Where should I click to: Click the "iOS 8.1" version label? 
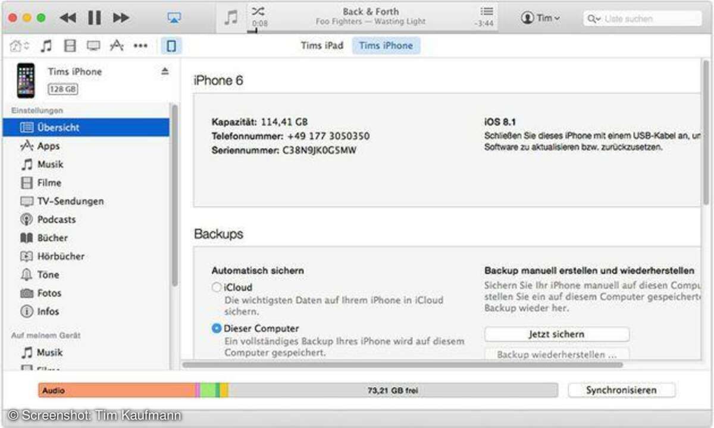(x=500, y=122)
